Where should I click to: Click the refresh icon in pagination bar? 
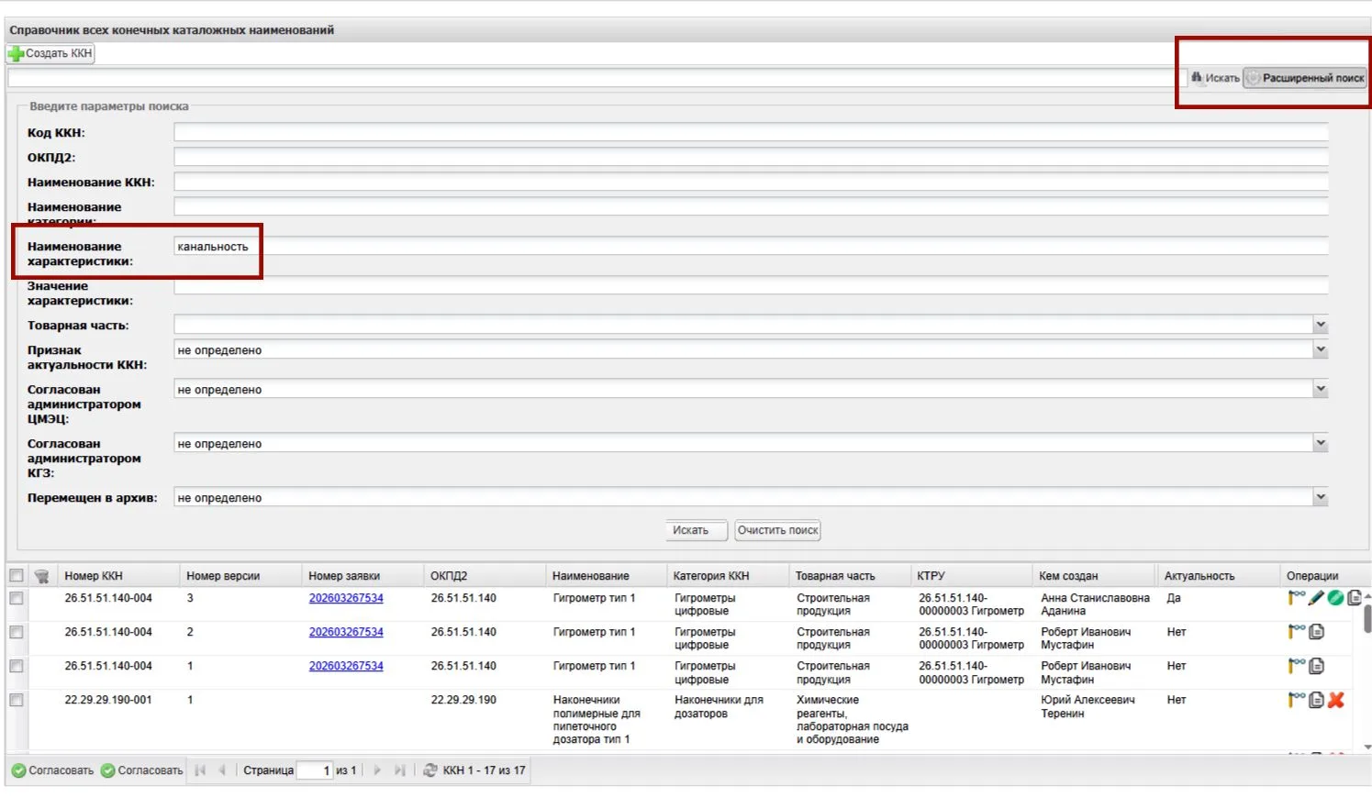[x=429, y=770]
